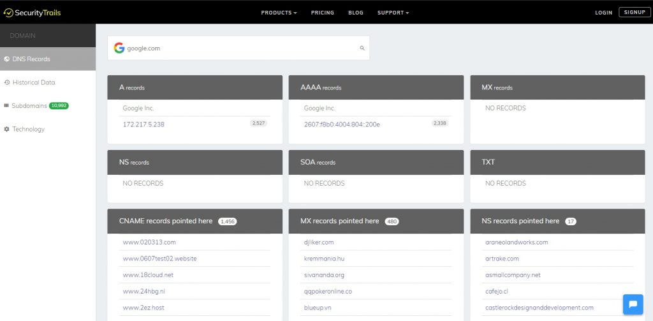Click the SOA records card header
Viewport: 653px width, 321px height.
click(x=376, y=162)
